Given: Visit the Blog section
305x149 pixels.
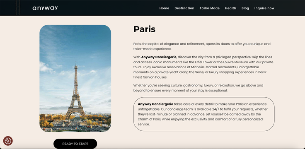Looking at the screenshot, I should (245, 8).
